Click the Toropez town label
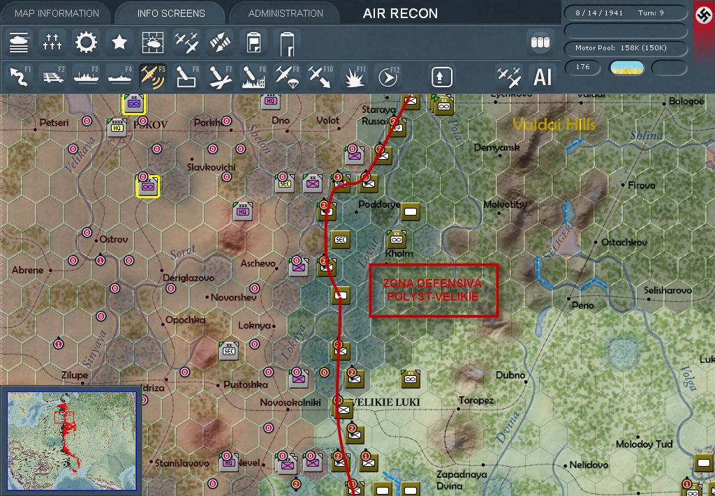The image size is (715, 496). (476, 400)
